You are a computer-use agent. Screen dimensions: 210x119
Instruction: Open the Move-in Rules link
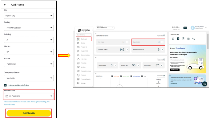pyautogui.click(x=18, y=85)
